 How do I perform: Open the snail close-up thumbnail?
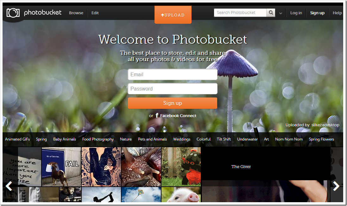click(x=141, y=167)
